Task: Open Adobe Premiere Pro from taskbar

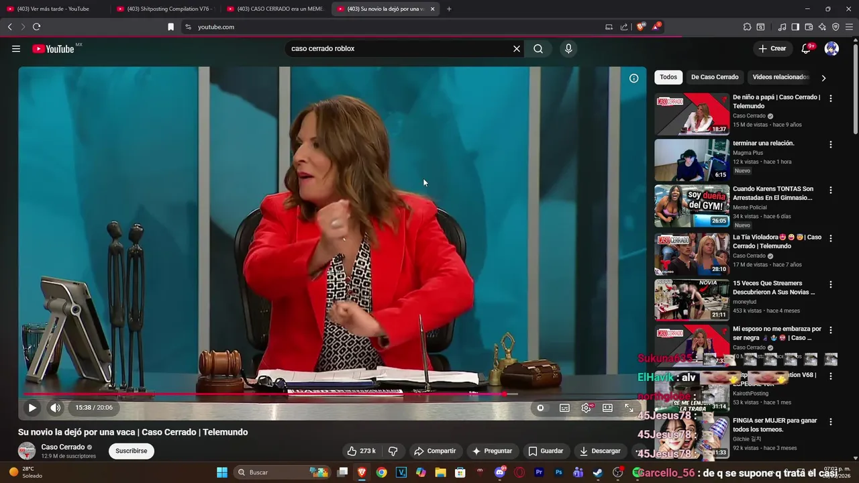Action: 539,472
